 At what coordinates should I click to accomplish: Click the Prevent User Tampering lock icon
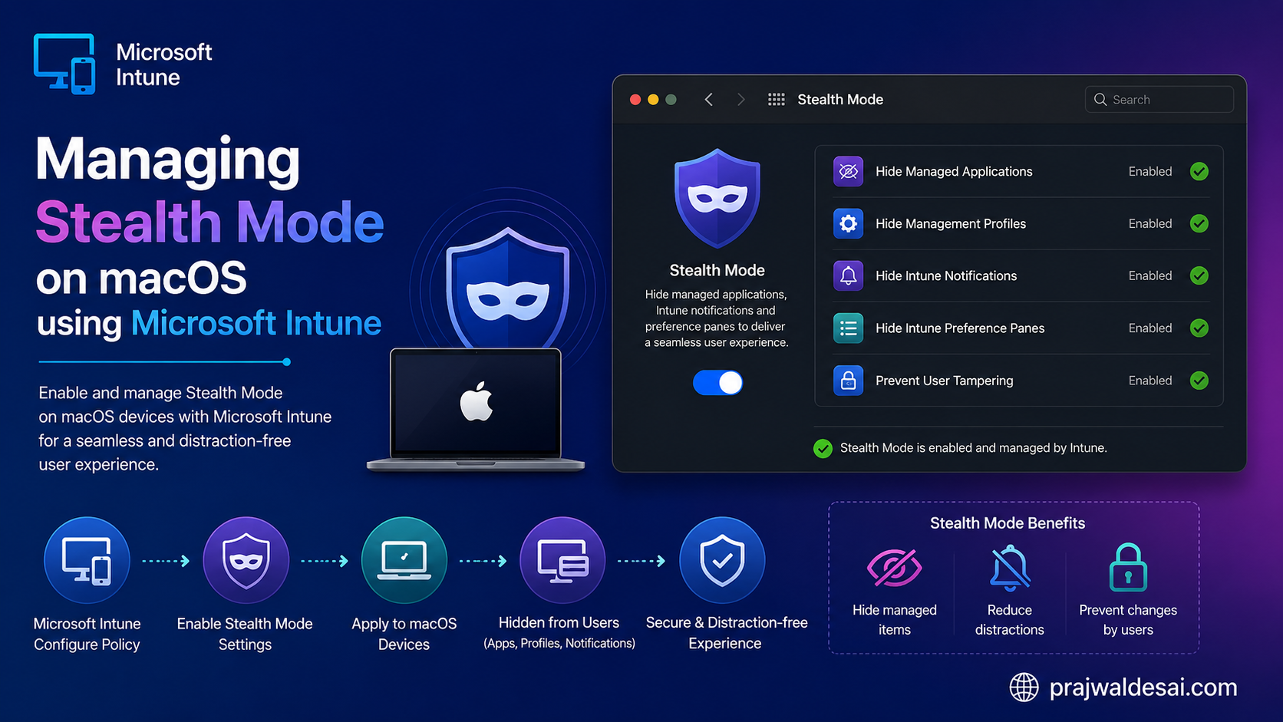[x=848, y=381]
